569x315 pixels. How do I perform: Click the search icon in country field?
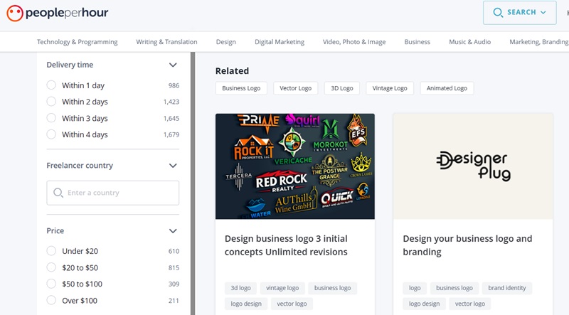[x=58, y=193]
